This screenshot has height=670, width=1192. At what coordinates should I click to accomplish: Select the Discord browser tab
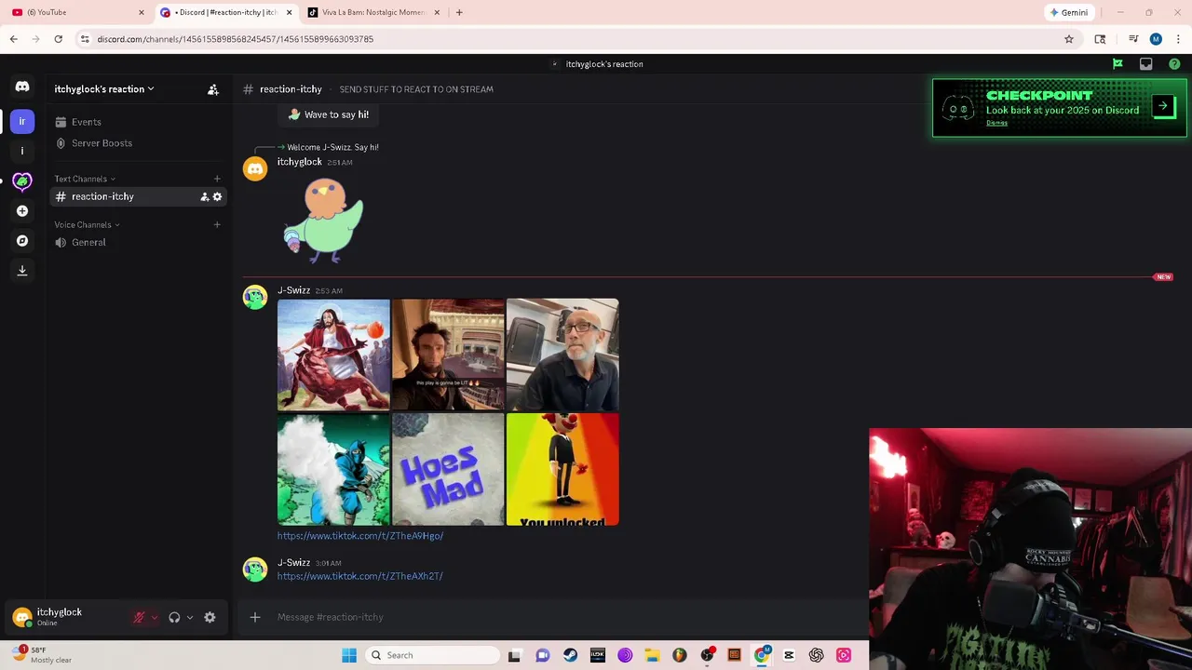[226, 12]
